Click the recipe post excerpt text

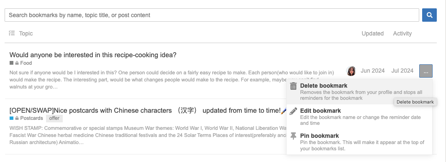click(x=172, y=80)
